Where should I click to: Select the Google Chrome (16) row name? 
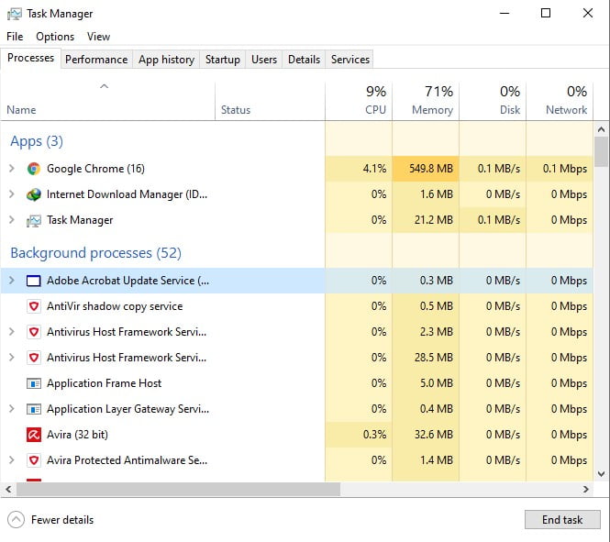(95, 169)
